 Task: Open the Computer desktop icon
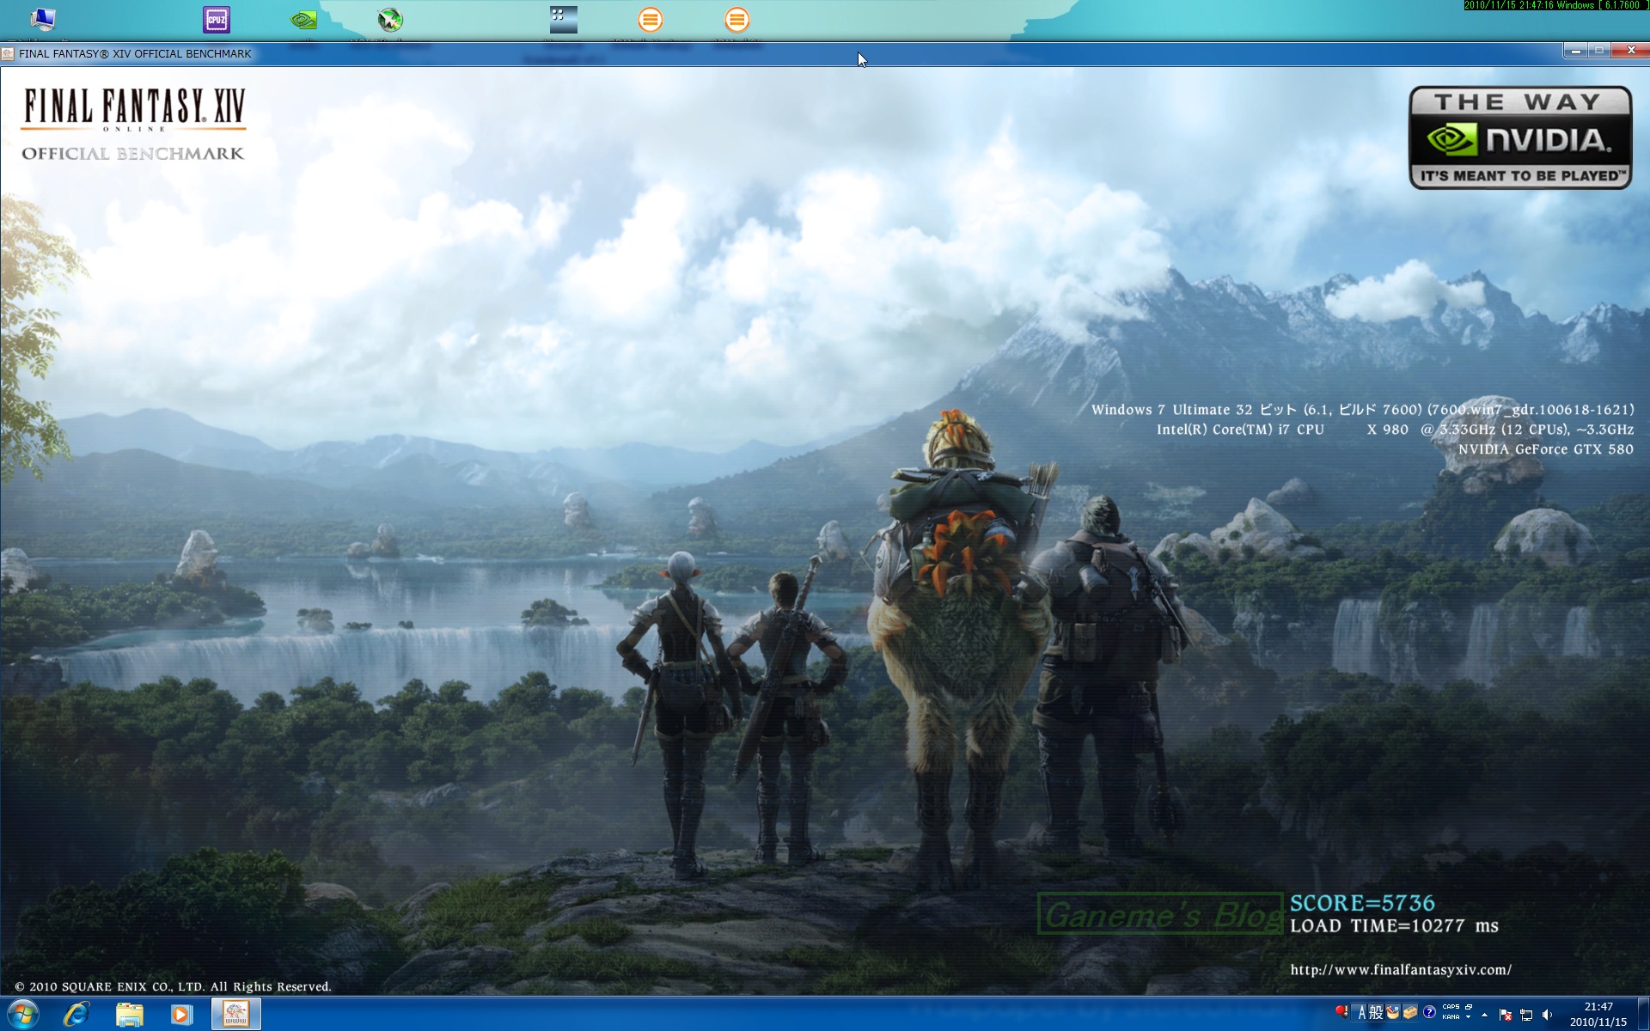tap(42, 20)
